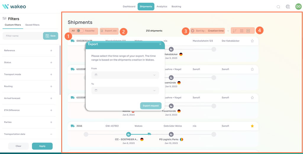Switch to the Saved filters tab
This screenshot has height=154, width=303.
(32, 25)
